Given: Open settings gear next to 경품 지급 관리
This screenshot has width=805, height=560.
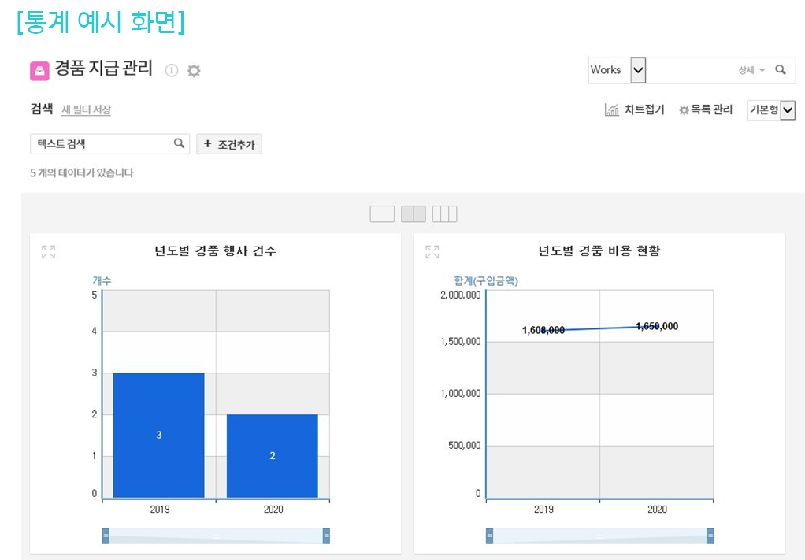Looking at the screenshot, I should pos(194,71).
